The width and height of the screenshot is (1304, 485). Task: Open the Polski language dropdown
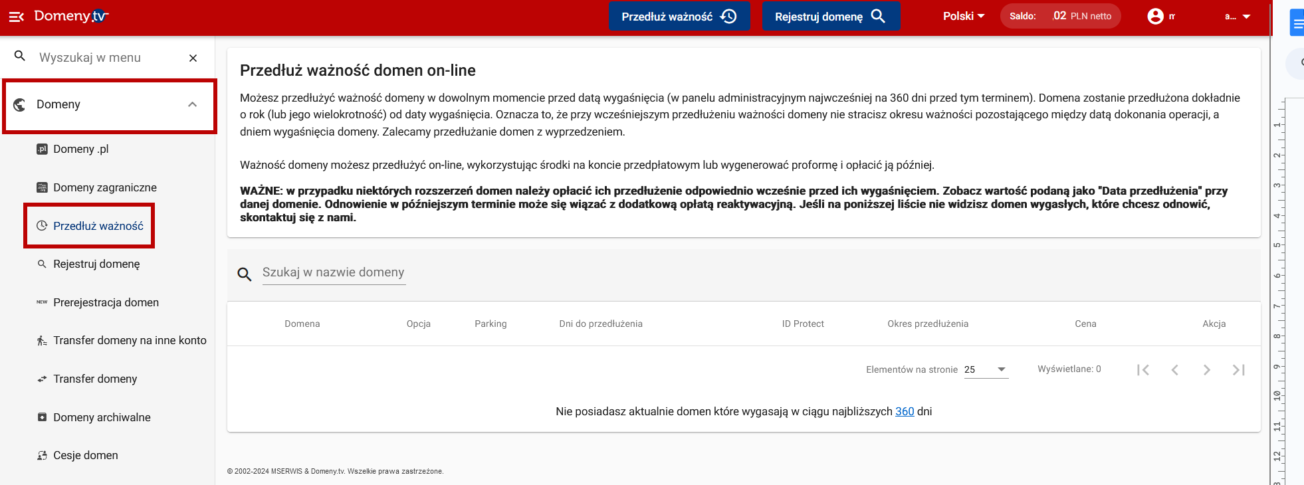tap(963, 16)
